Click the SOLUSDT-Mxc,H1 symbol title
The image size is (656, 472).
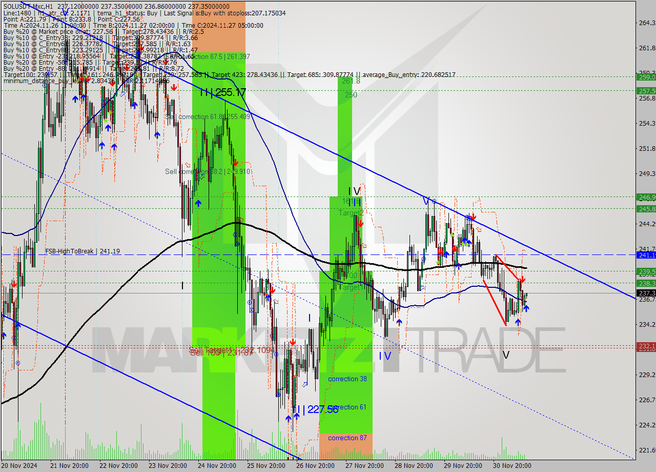(28, 6)
